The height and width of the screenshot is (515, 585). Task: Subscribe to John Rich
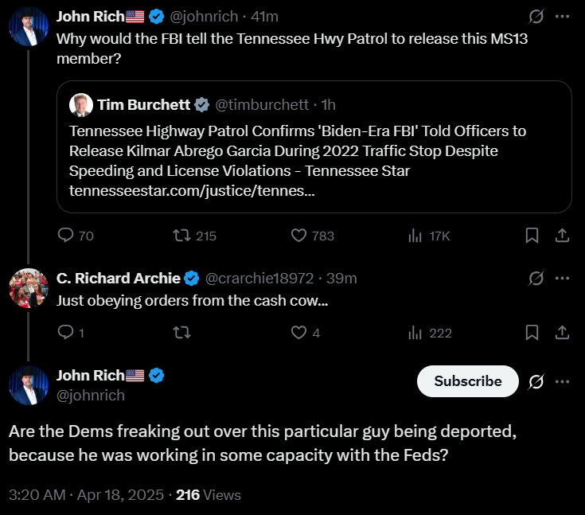[x=468, y=381]
